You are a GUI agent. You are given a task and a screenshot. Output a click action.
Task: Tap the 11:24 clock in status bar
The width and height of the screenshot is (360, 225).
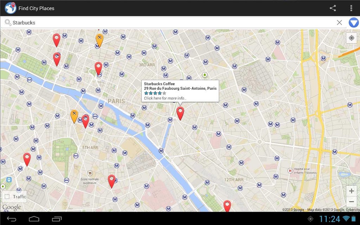[330, 219]
